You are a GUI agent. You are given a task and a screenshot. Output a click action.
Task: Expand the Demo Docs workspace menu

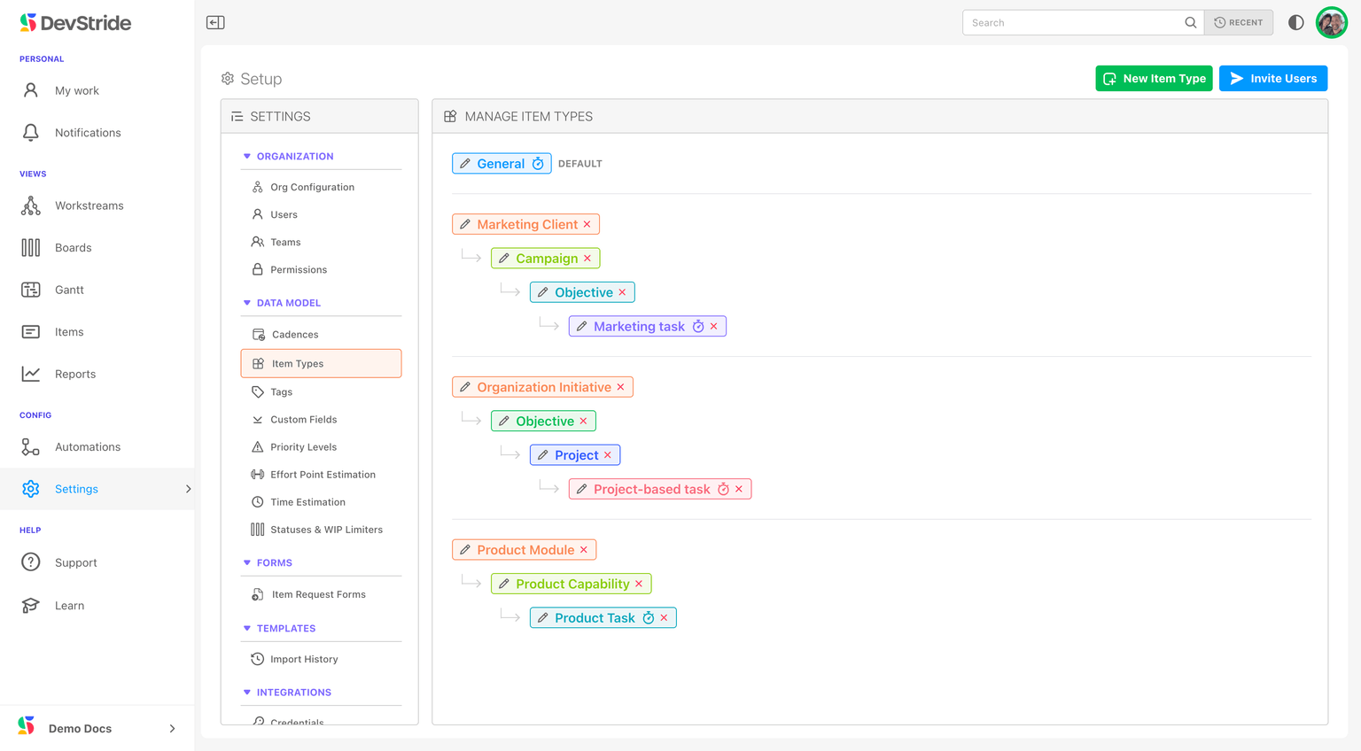(172, 728)
